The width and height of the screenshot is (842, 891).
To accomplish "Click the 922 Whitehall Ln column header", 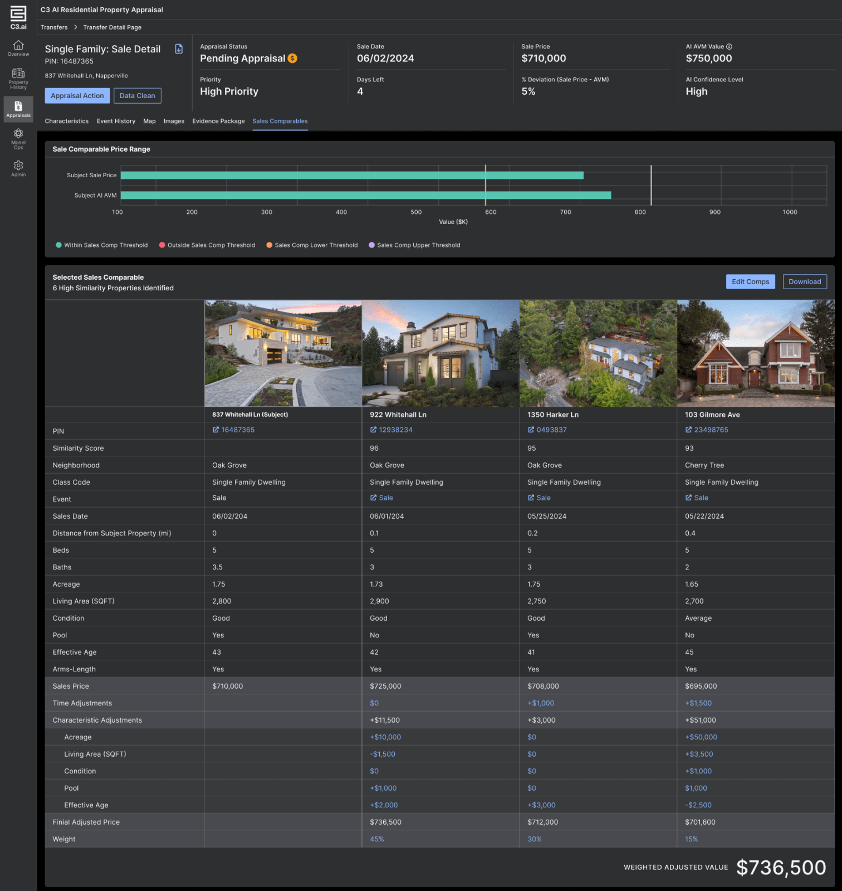I will tap(398, 415).
